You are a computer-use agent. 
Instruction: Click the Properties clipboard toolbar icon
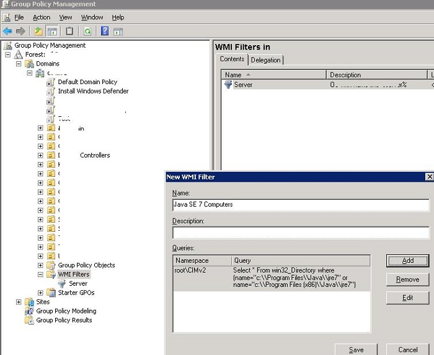(69, 31)
